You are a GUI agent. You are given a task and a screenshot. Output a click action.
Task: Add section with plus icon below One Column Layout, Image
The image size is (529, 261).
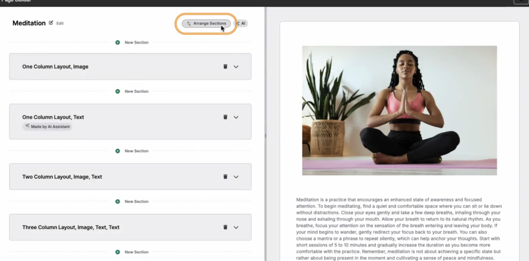pyautogui.click(x=118, y=91)
